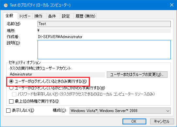The width and height of the screenshot is (177, 127).
Task: Click the clock icon in title bar
Action: coord(6,5)
